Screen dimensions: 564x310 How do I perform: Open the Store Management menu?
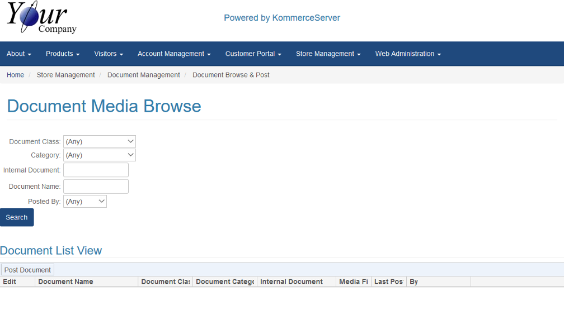(328, 54)
